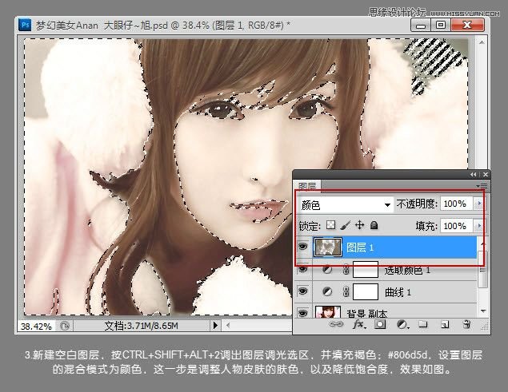The height and width of the screenshot is (392, 508).
Task: Toggle lock image pixels brush icon
Action: point(346,225)
